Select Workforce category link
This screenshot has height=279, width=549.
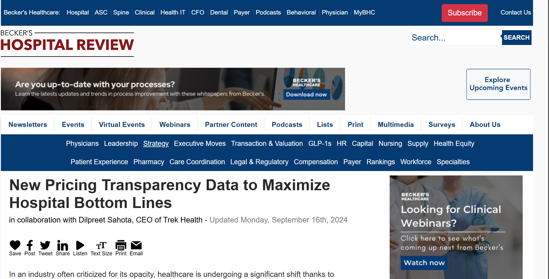coord(416,162)
